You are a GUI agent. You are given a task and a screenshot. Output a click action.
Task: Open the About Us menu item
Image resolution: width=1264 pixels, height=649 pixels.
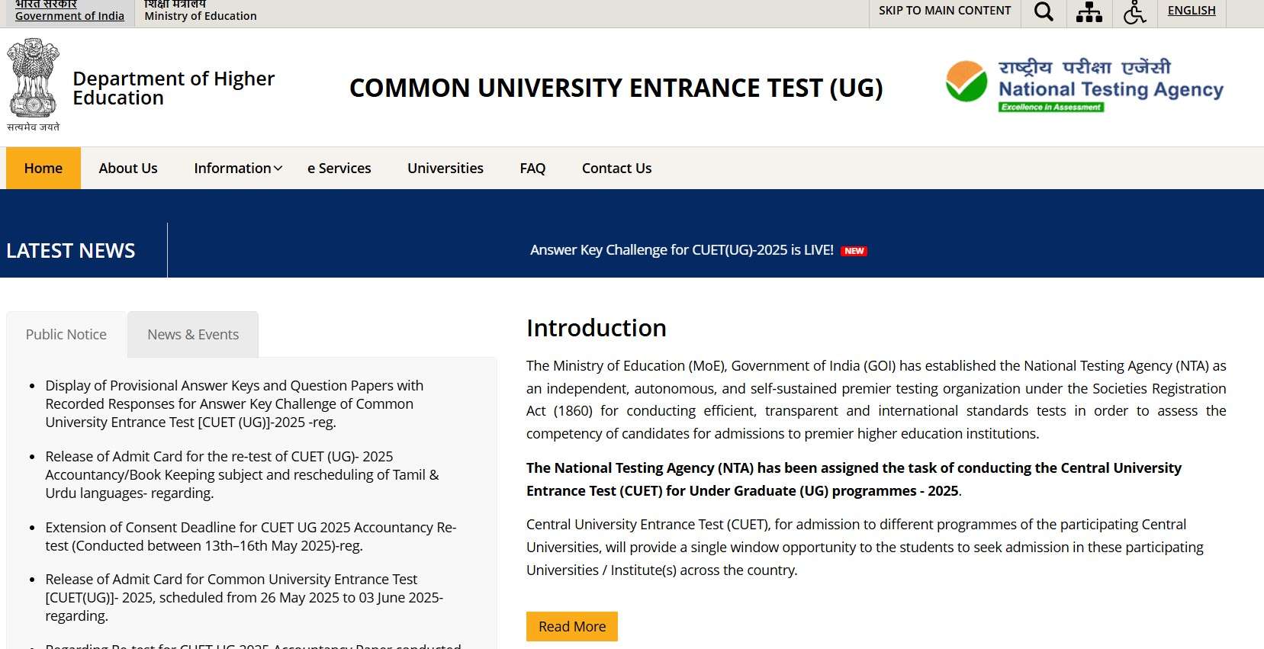click(x=128, y=168)
